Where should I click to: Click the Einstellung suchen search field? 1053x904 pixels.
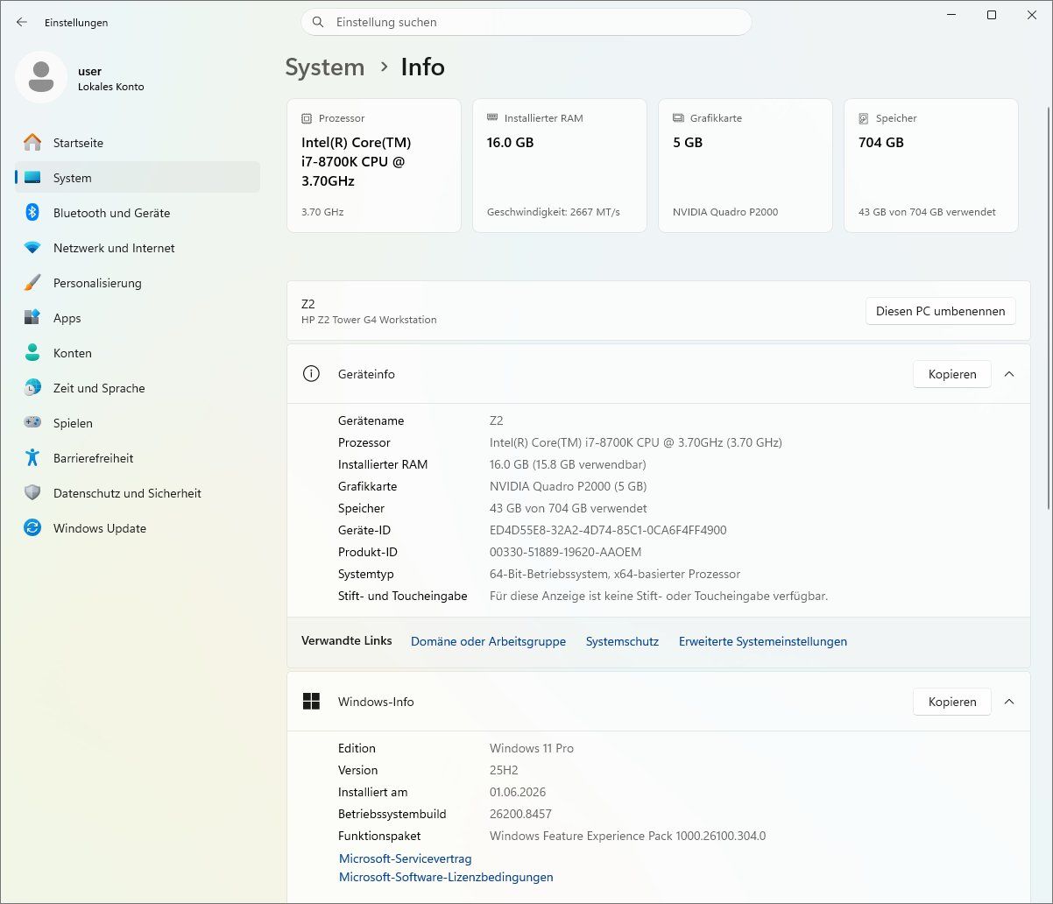(x=526, y=22)
